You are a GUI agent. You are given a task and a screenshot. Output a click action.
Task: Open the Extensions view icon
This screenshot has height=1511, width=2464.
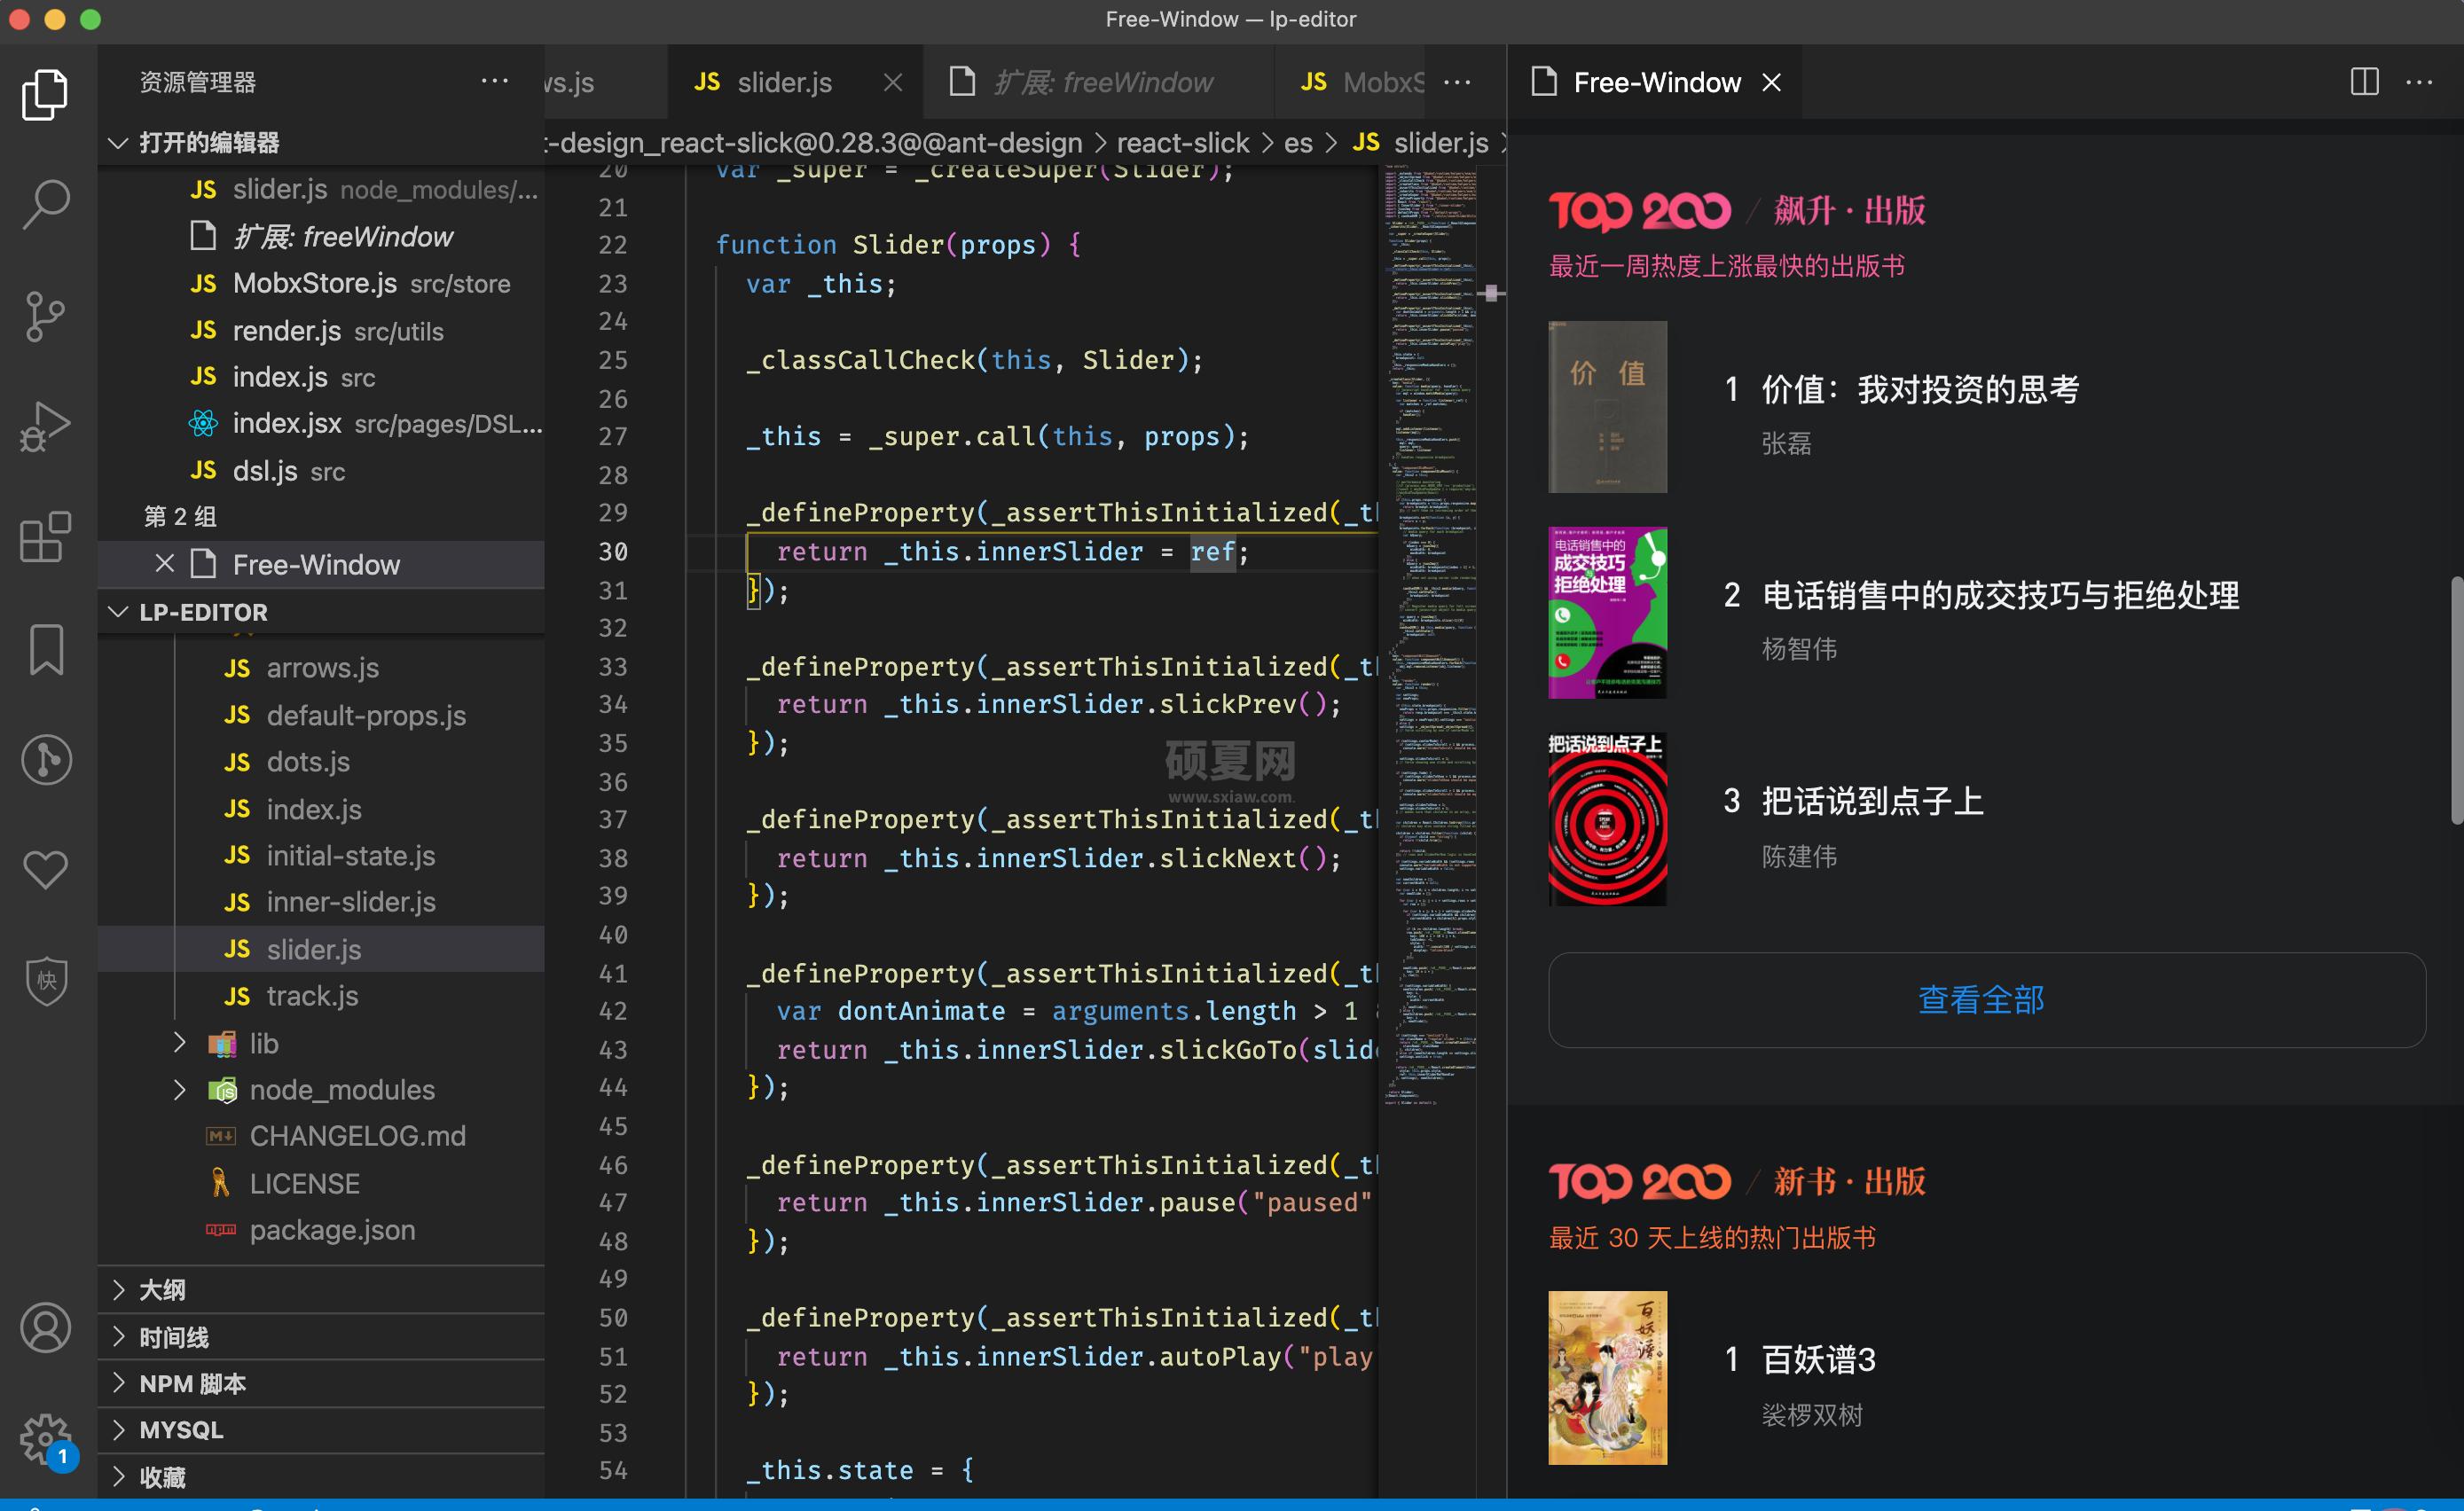tap(45, 537)
